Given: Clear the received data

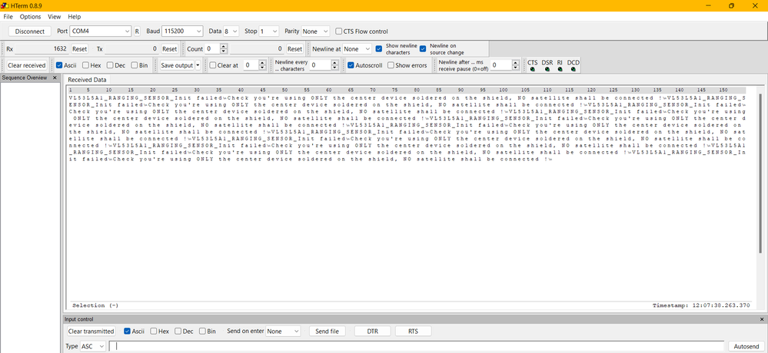Looking at the screenshot, I should (x=27, y=65).
